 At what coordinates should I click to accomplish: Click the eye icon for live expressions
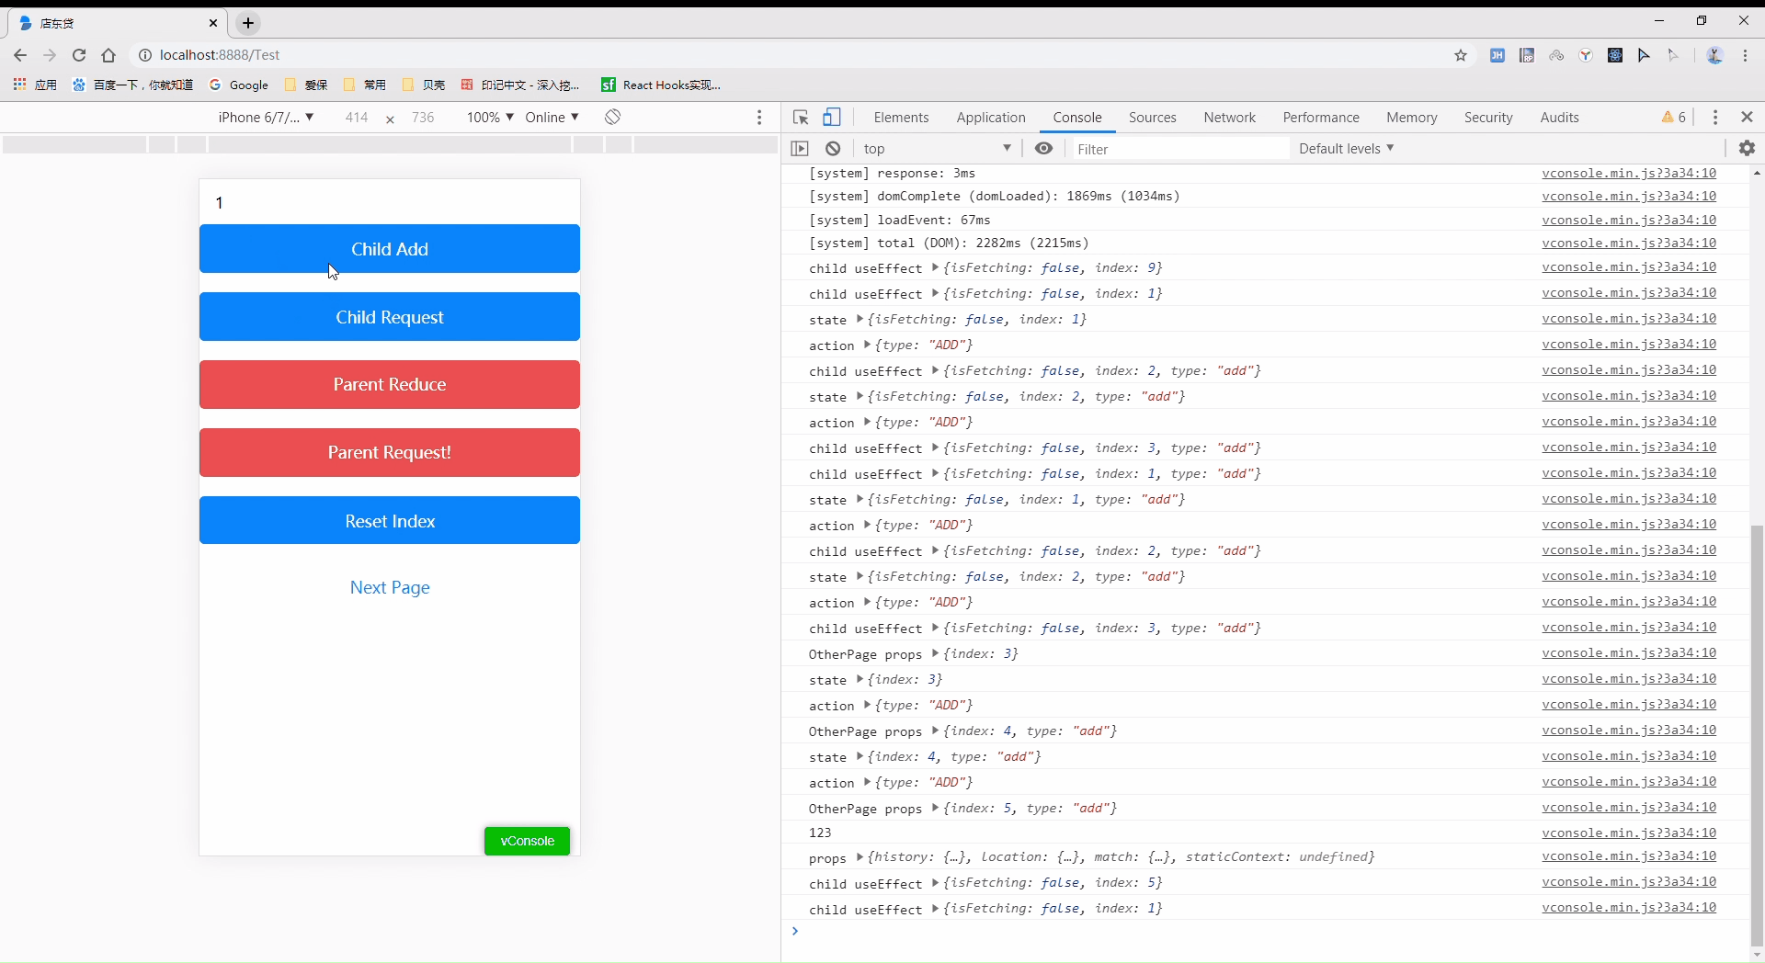coord(1043,149)
